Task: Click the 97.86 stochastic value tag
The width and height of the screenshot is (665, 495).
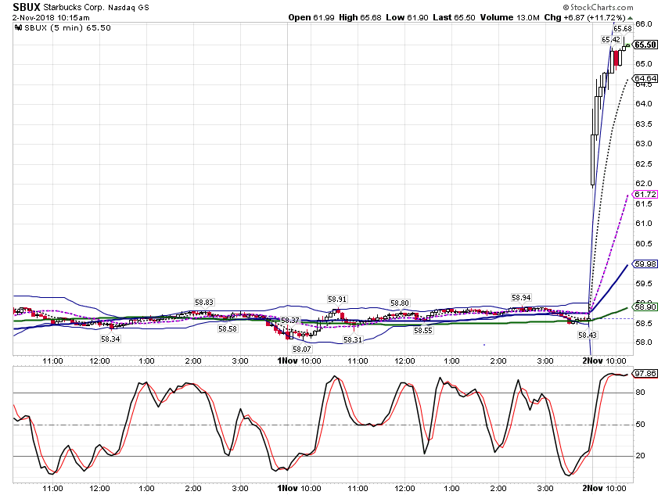Action: (645, 374)
